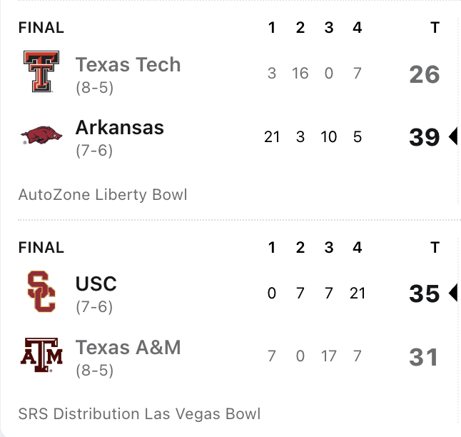Select the SRS Distribution Las Vegas Bowl label
Viewport: 461px width, 437px height.
click(139, 413)
